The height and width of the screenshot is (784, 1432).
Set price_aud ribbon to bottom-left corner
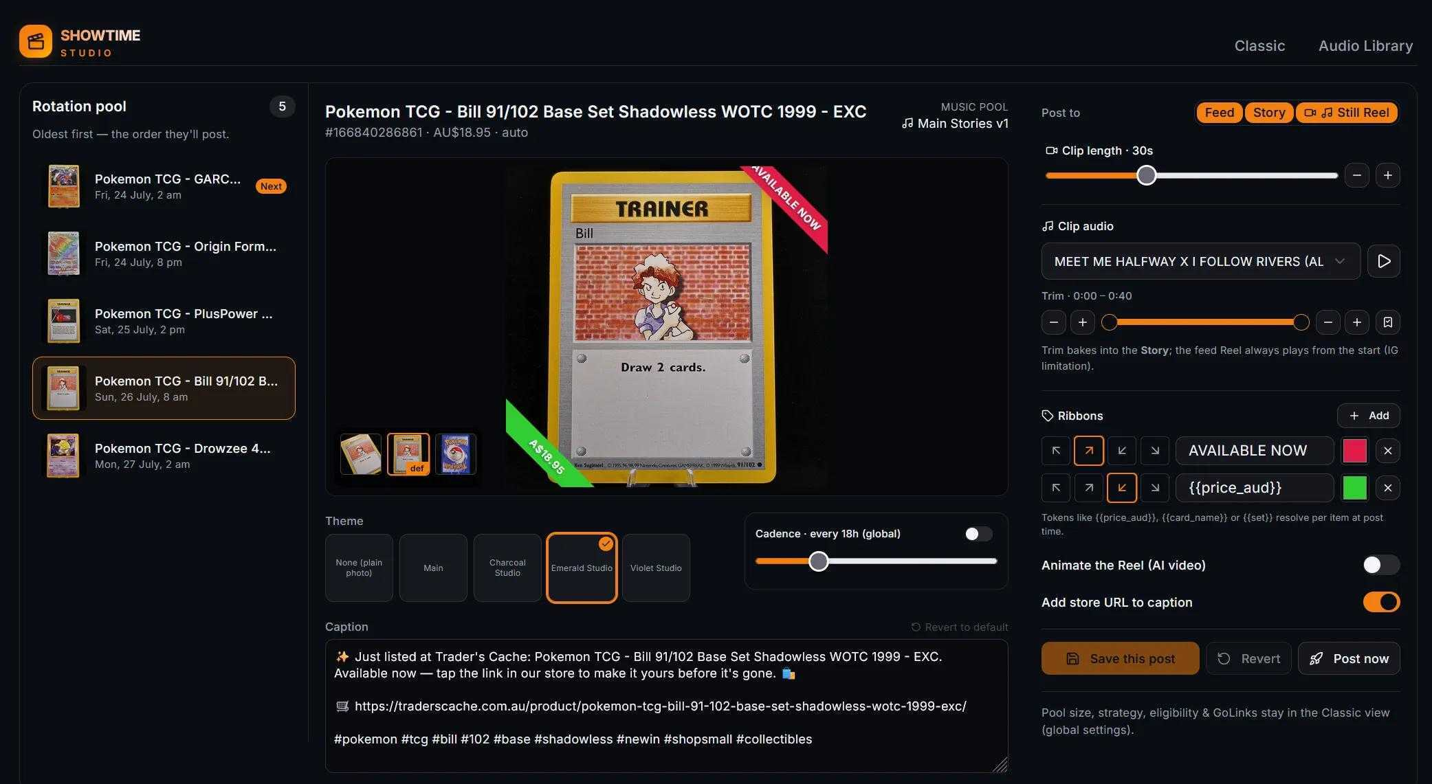tap(1122, 488)
